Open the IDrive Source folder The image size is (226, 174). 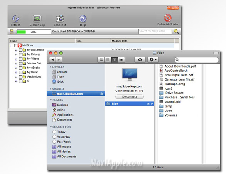coord(172,93)
